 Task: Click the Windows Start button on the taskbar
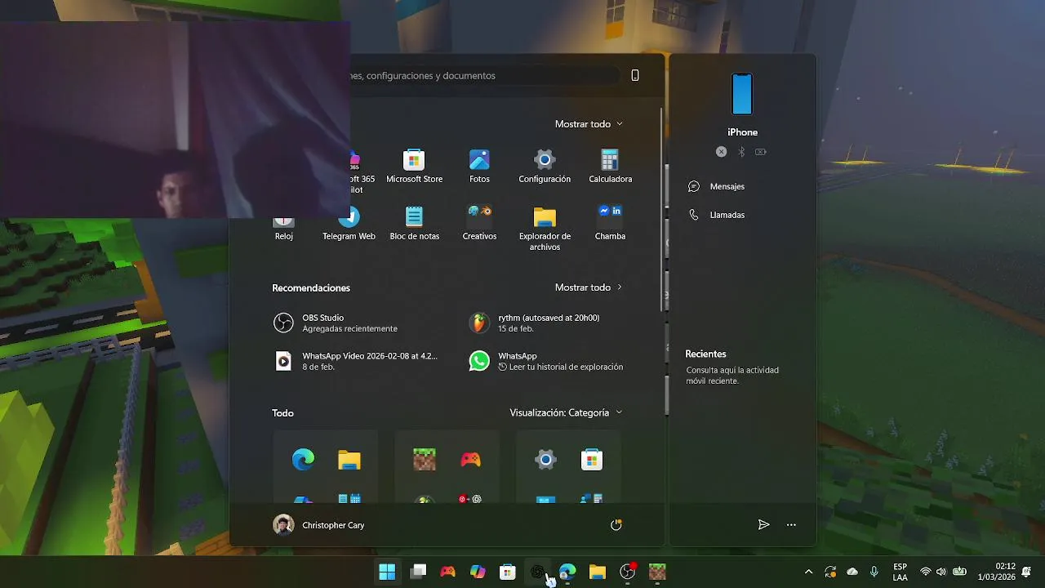click(x=387, y=572)
